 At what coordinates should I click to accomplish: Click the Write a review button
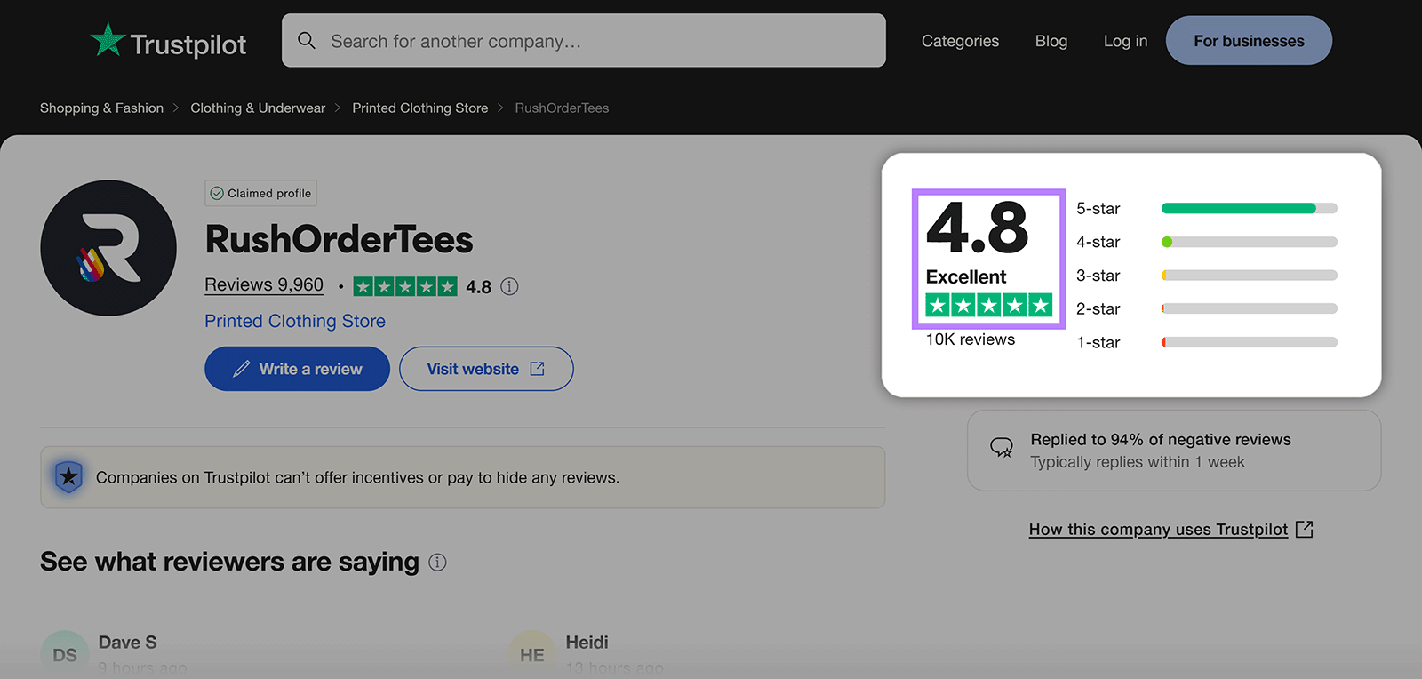coord(297,368)
